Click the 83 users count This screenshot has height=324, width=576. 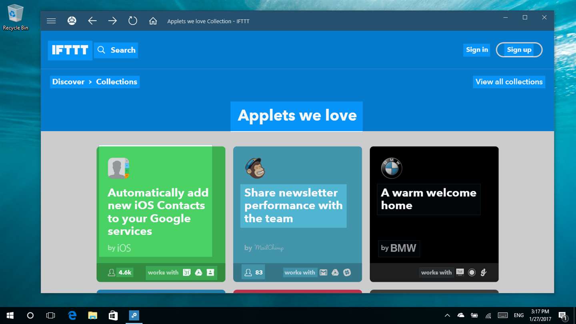pyautogui.click(x=259, y=272)
